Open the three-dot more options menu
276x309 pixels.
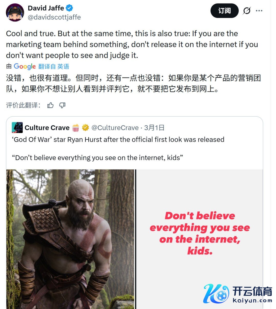point(259,11)
